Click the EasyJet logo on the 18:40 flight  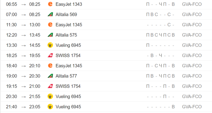(x=50, y=66)
